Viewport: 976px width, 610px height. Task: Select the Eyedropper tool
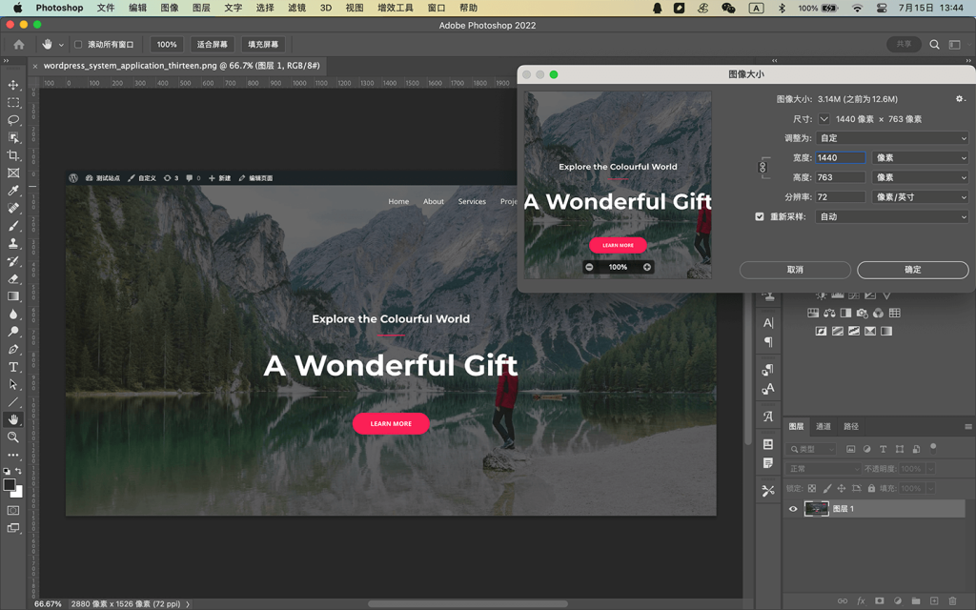pos(13,191)
